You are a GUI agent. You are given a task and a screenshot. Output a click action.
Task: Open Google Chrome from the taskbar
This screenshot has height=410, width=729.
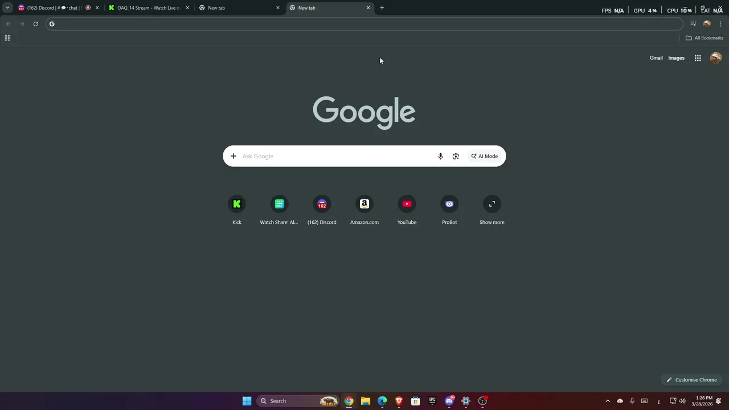[349, 401]
